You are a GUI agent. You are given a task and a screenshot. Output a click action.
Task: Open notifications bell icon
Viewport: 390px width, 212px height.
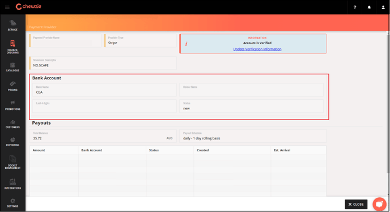coord(369,7)
